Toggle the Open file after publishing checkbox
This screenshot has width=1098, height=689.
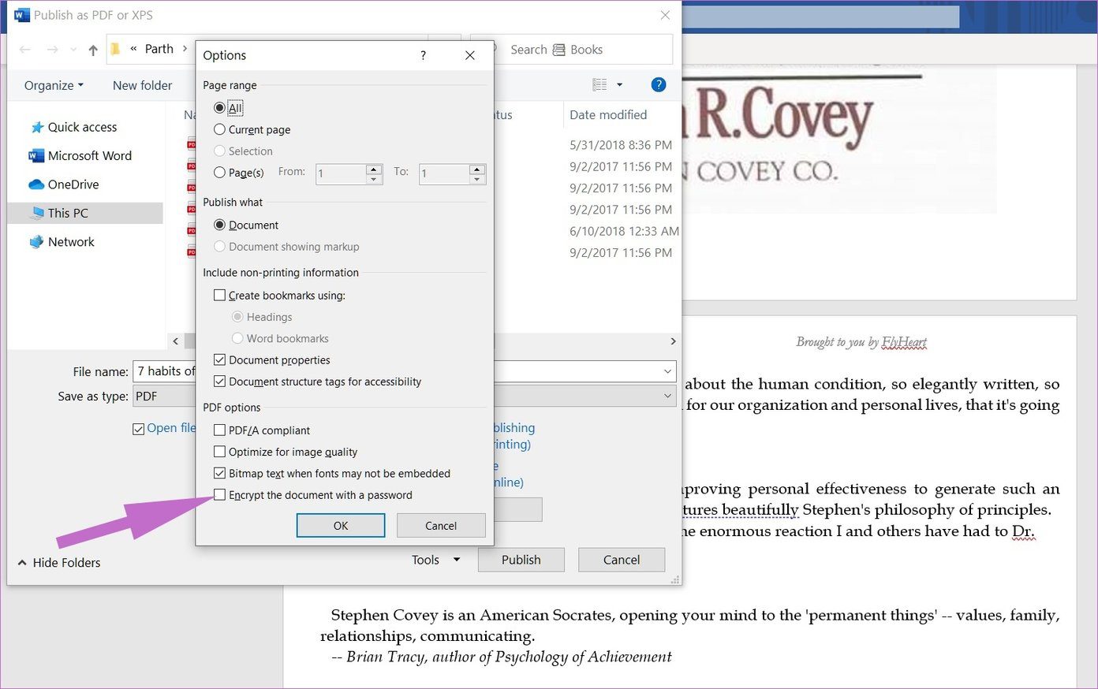point(139,429)
